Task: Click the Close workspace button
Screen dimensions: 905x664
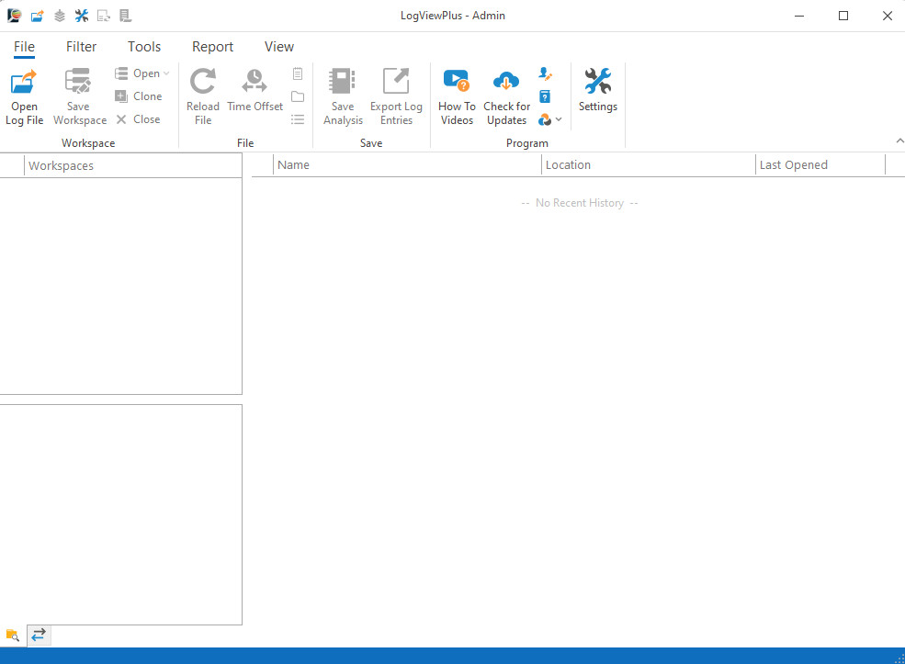Action: 139,119
